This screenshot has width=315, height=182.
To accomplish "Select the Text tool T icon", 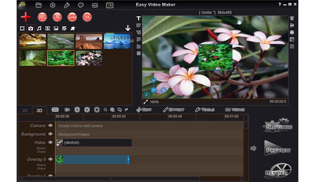I will [139, 18].
